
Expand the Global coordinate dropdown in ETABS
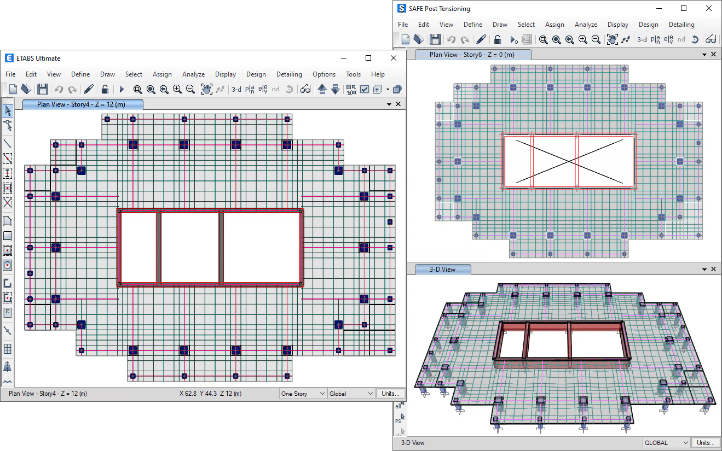coord(351,394)
